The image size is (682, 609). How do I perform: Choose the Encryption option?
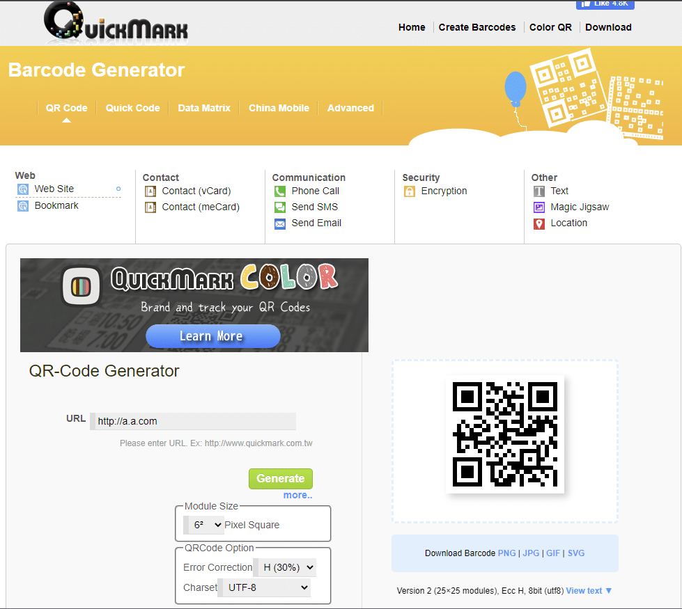pos(444,191)
